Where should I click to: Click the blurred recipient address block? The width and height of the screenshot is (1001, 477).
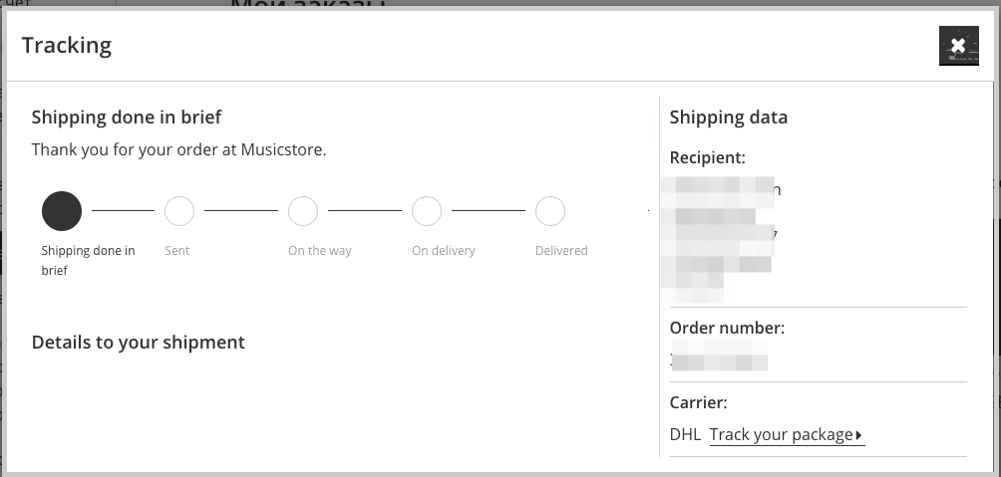[x=724, y=239]
